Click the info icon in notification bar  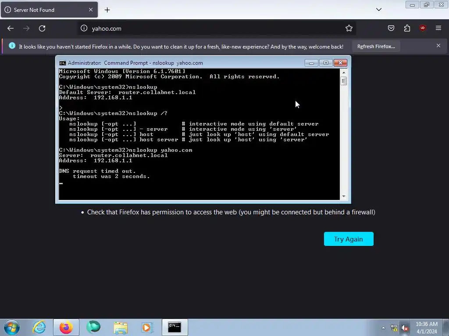(x=12, y=45)
